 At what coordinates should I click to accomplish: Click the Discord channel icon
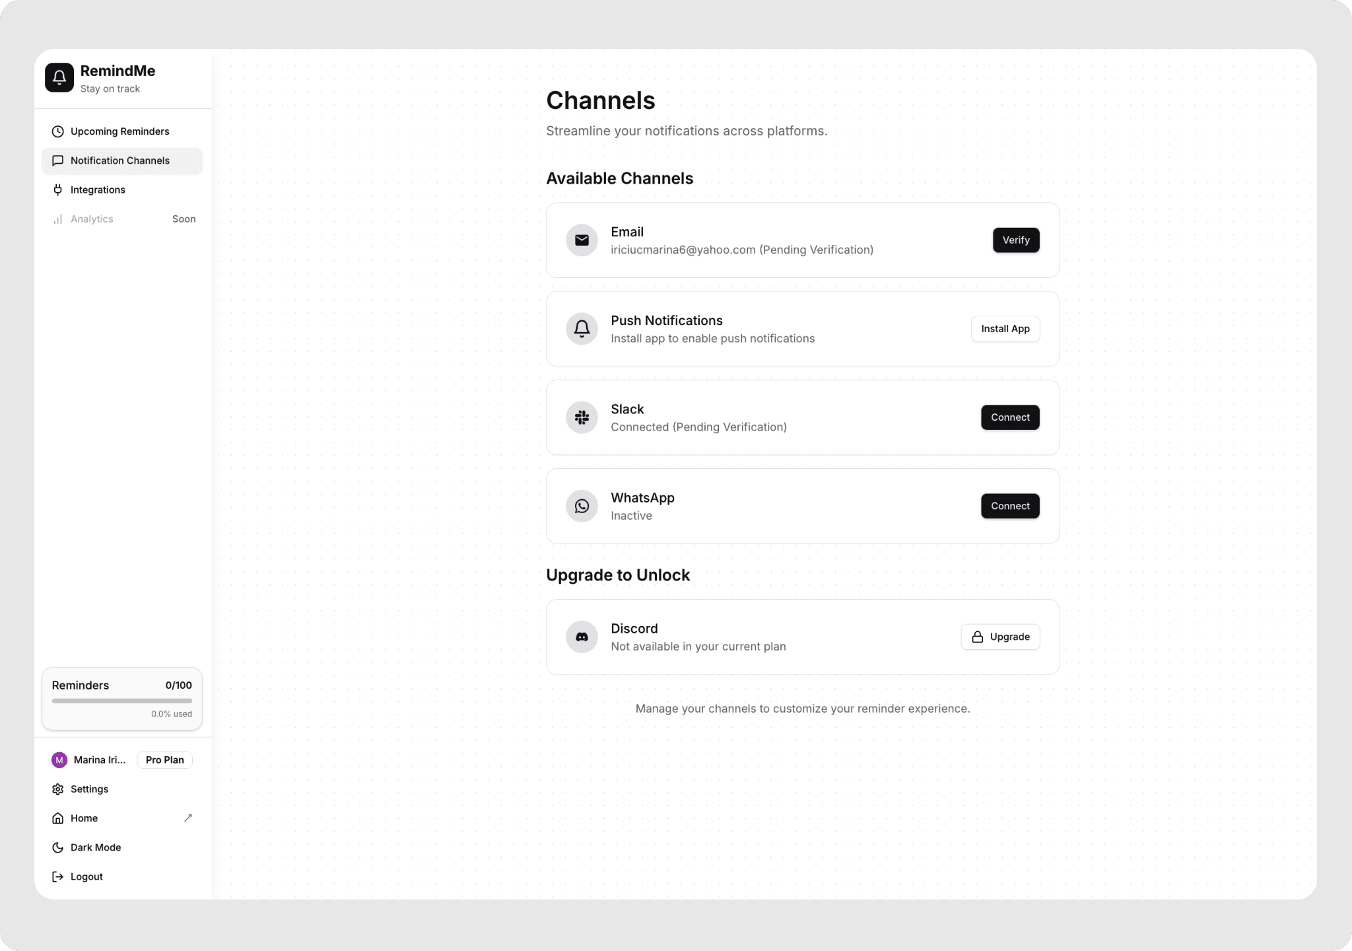[x=582, y=637]
